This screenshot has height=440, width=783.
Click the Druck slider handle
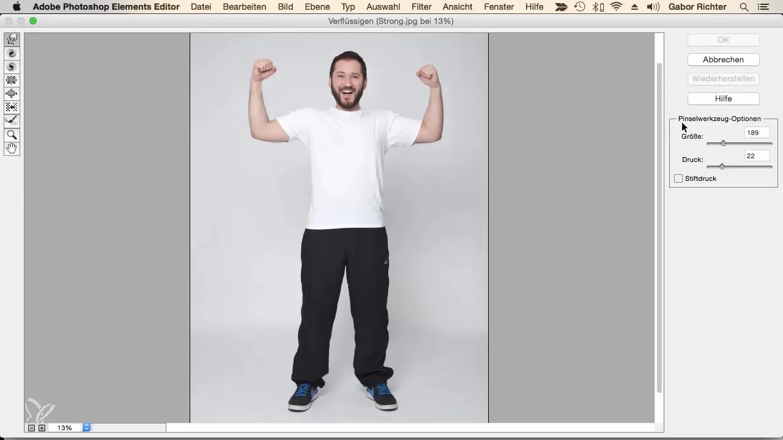click(722, 166)
